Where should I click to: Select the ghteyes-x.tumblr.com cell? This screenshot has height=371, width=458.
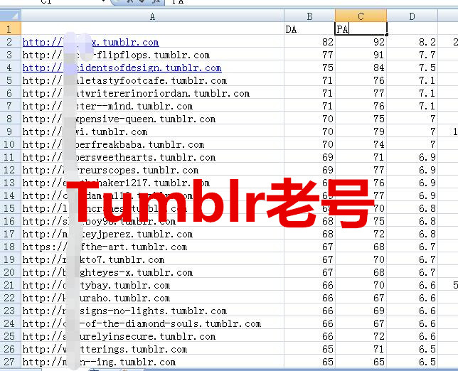tap(152, 272)
